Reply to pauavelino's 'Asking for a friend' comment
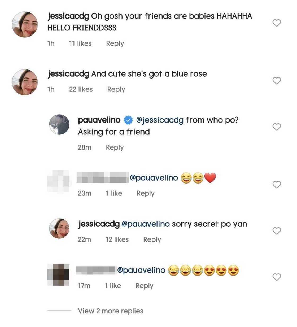The image size is (297, 327). point(115,147)
